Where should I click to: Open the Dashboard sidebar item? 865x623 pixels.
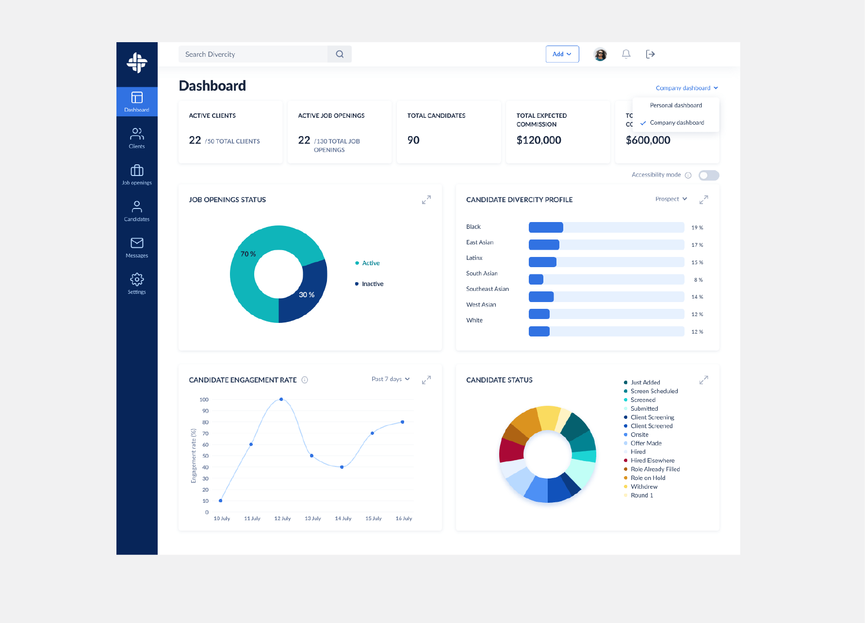tap(137, 102)
